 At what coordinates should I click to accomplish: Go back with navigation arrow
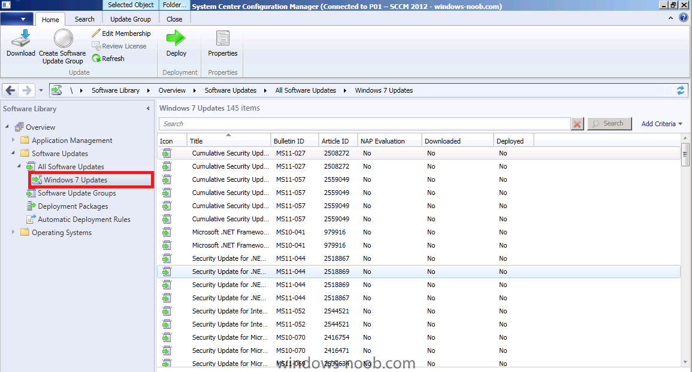10,90
